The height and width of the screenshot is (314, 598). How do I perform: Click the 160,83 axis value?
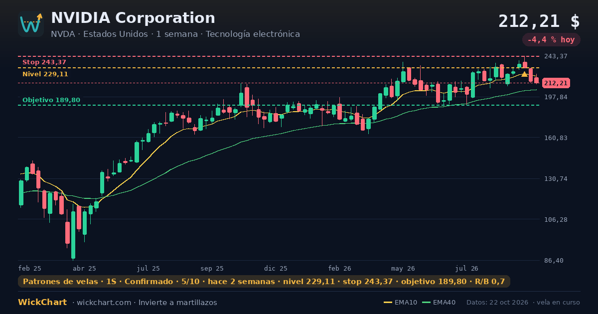pos(556,138)
